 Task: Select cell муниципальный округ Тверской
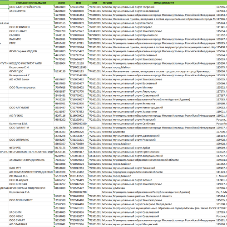coord(164,7)
